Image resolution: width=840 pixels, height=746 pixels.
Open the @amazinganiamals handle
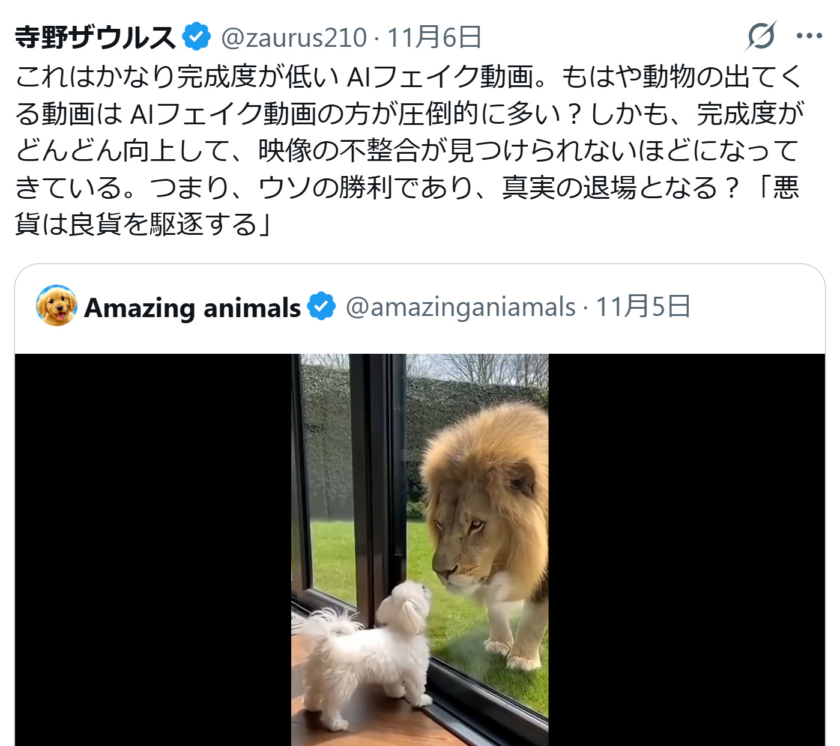point(461,307)
